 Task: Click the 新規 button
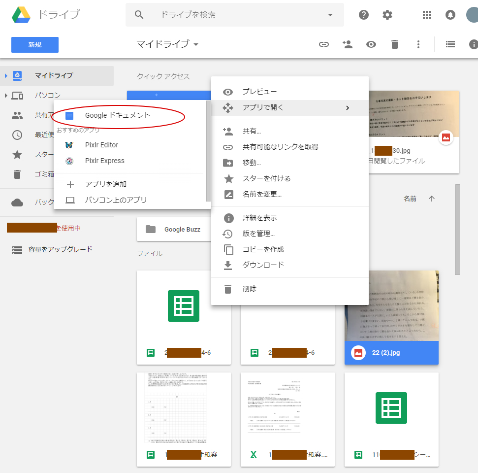tap(35, 44)
